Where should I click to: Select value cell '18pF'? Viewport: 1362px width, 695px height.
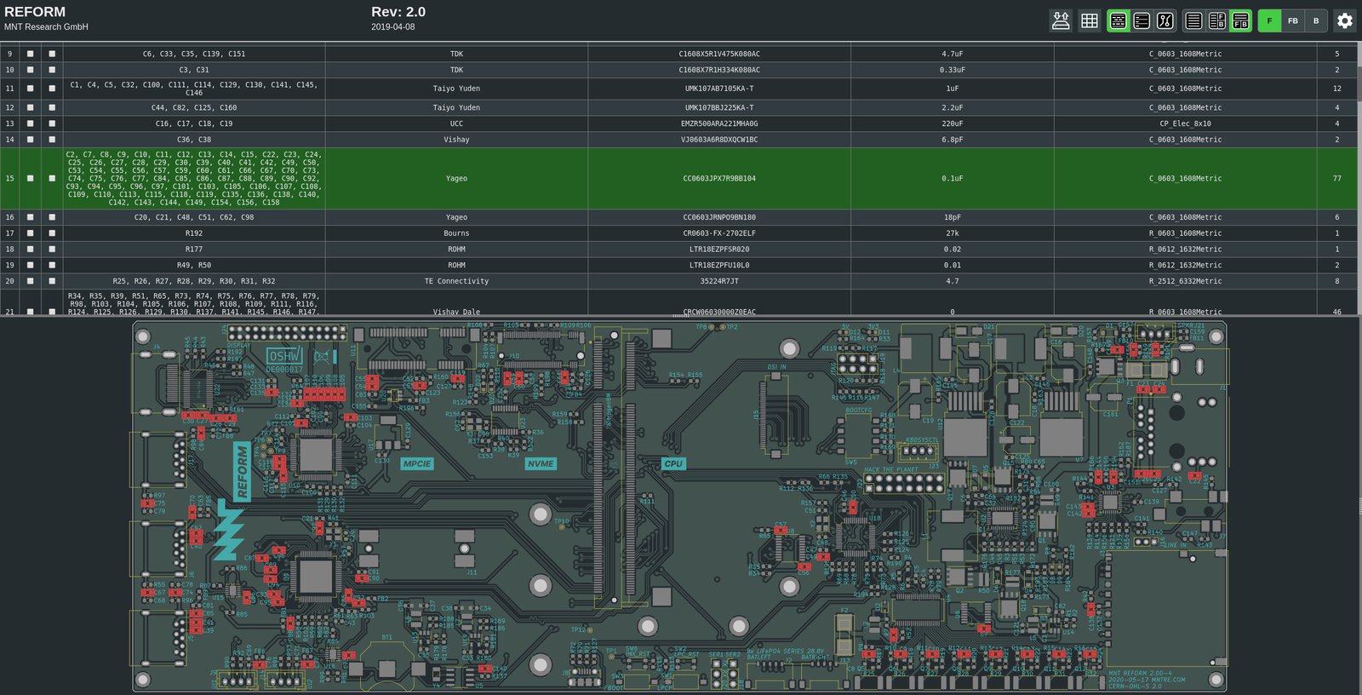(x=953, y=217)
